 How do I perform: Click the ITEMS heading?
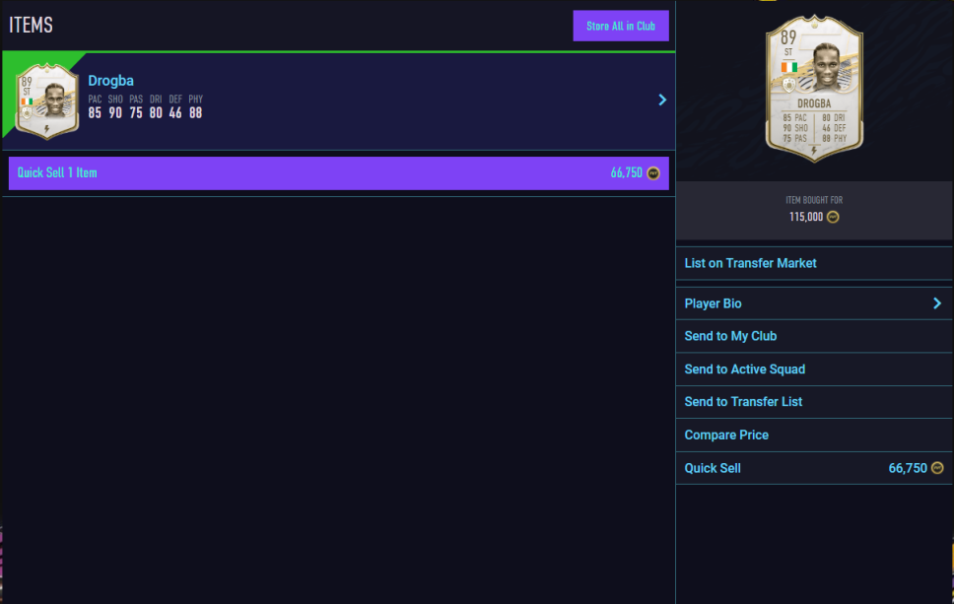coord(31,25)
